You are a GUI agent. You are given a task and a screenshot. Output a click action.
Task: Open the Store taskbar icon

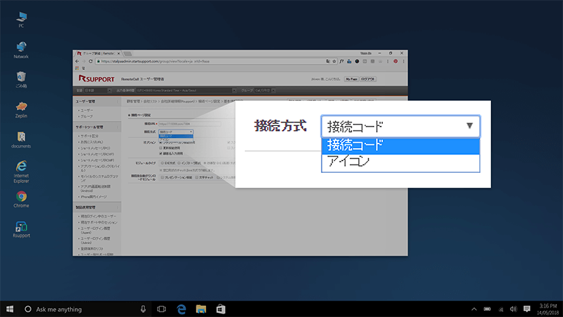pyautogui.click(x=221, y=309)
